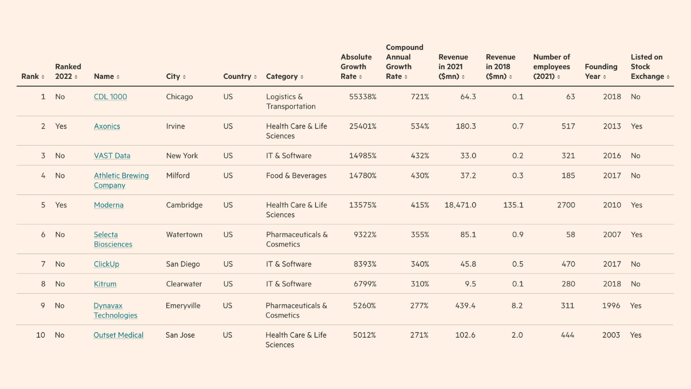
Task: Click the 721% compound growth value
Action: [419, 97]
